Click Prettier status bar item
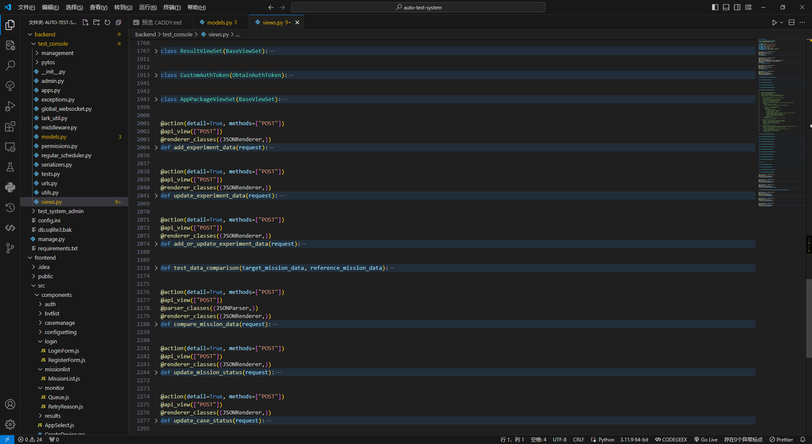This screenshot has height=444, width=812. 782,439
